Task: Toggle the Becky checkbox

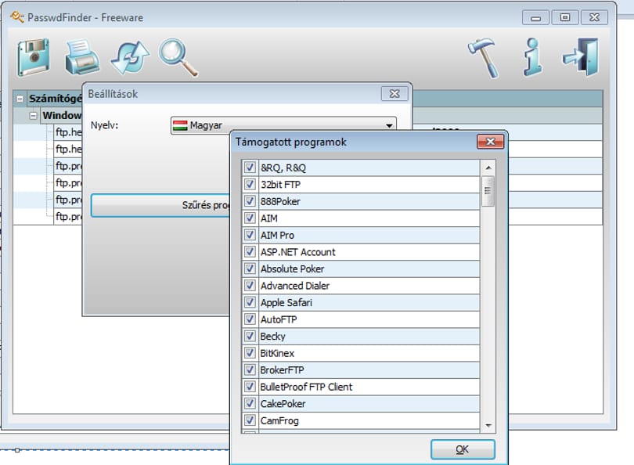Action: click(x=250, y=336)
